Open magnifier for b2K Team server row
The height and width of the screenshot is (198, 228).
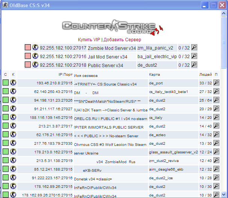pyautogui.click(x=216, y=109)
